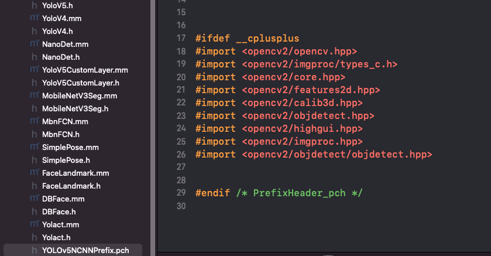The width and height of the screenshot is (491, 256).
Task: Select MobileNetV3Seg.mm file
Action: [x=80, y=95]
